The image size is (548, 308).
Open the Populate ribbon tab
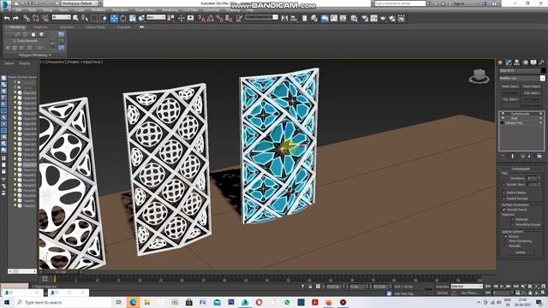(x=123, y=27)
